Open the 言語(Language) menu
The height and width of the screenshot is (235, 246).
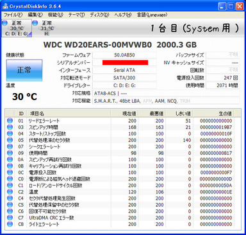click(152, 15)
